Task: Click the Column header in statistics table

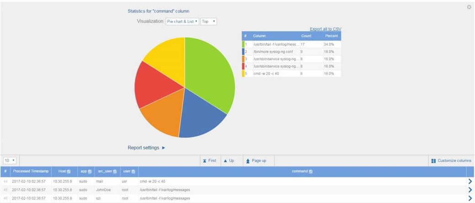Action: click(x=259, y=36)
